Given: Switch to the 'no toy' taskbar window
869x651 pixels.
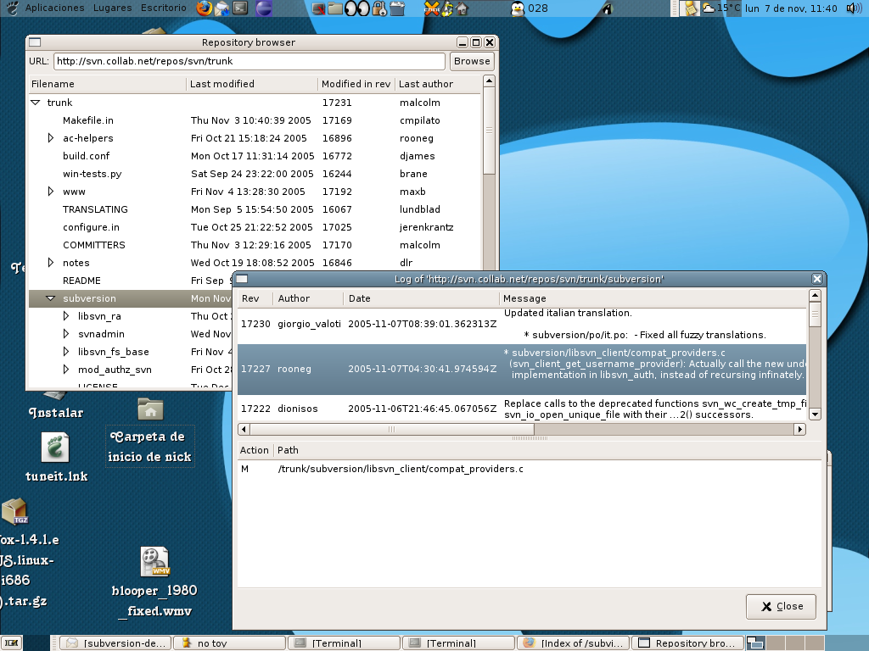Looking at the screenshot, I should coord(230,643).
